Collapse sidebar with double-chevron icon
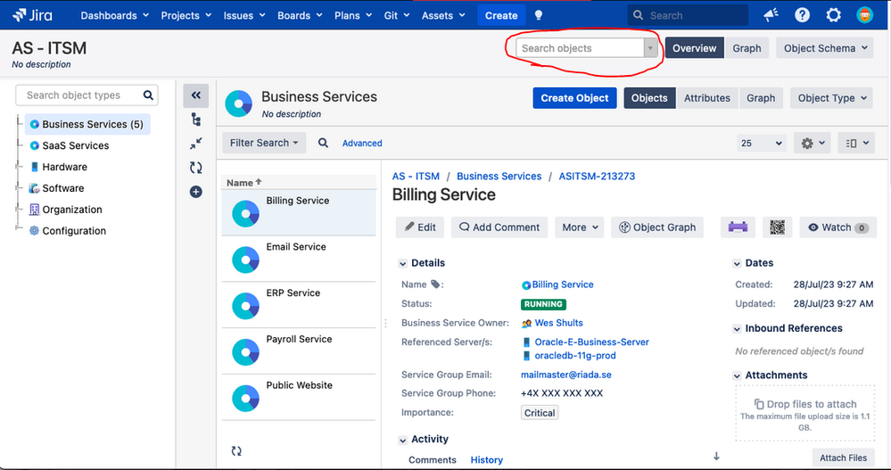Screen dimensions: 891x470 pyautogui.click(x=196, y=95)
